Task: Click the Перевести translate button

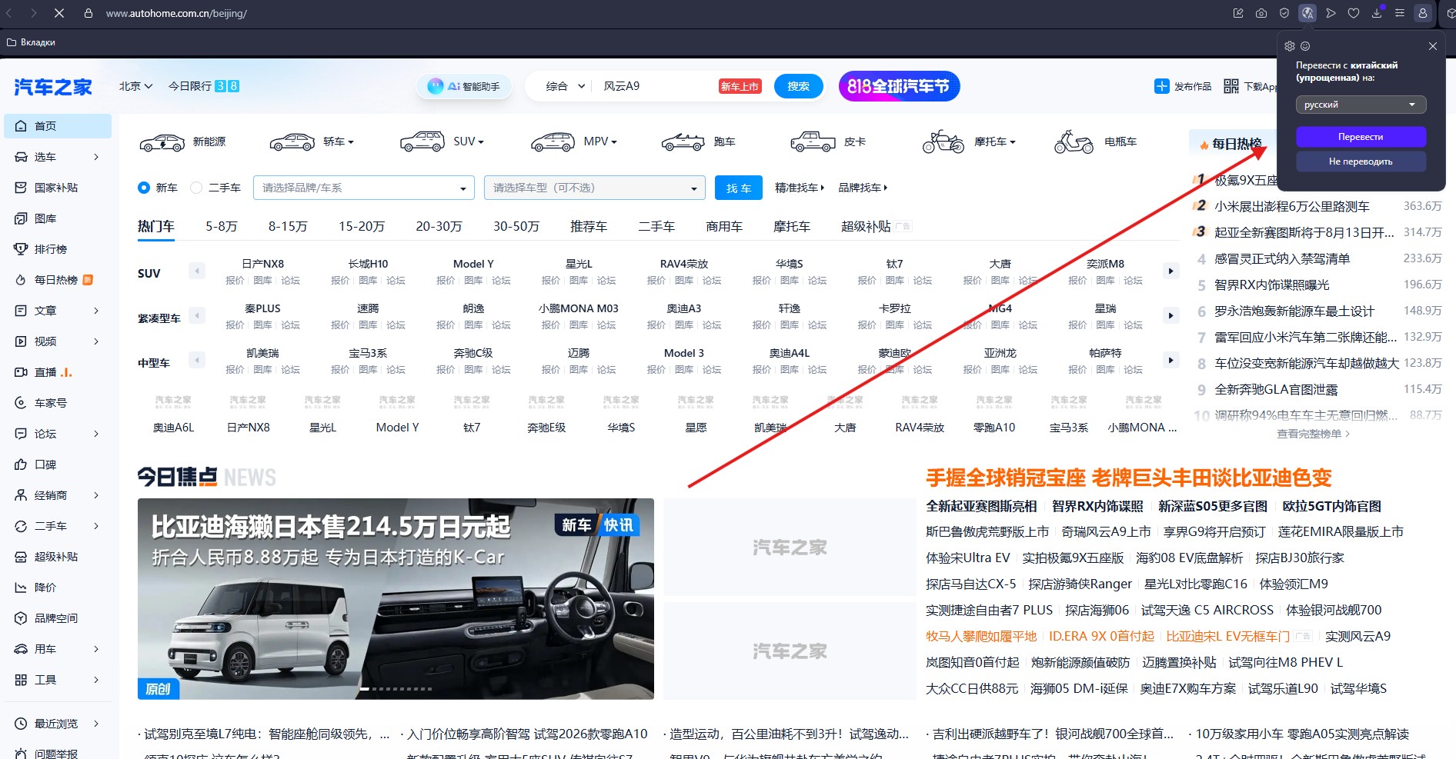Action: click(x=1361, y=137)
